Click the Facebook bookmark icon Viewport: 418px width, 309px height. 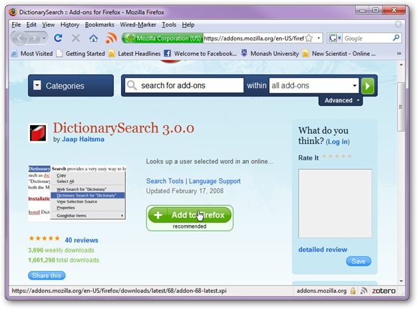pyautogui.click(x=167, y=53)
